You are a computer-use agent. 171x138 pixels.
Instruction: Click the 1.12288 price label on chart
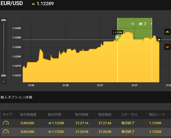point(118,32)
